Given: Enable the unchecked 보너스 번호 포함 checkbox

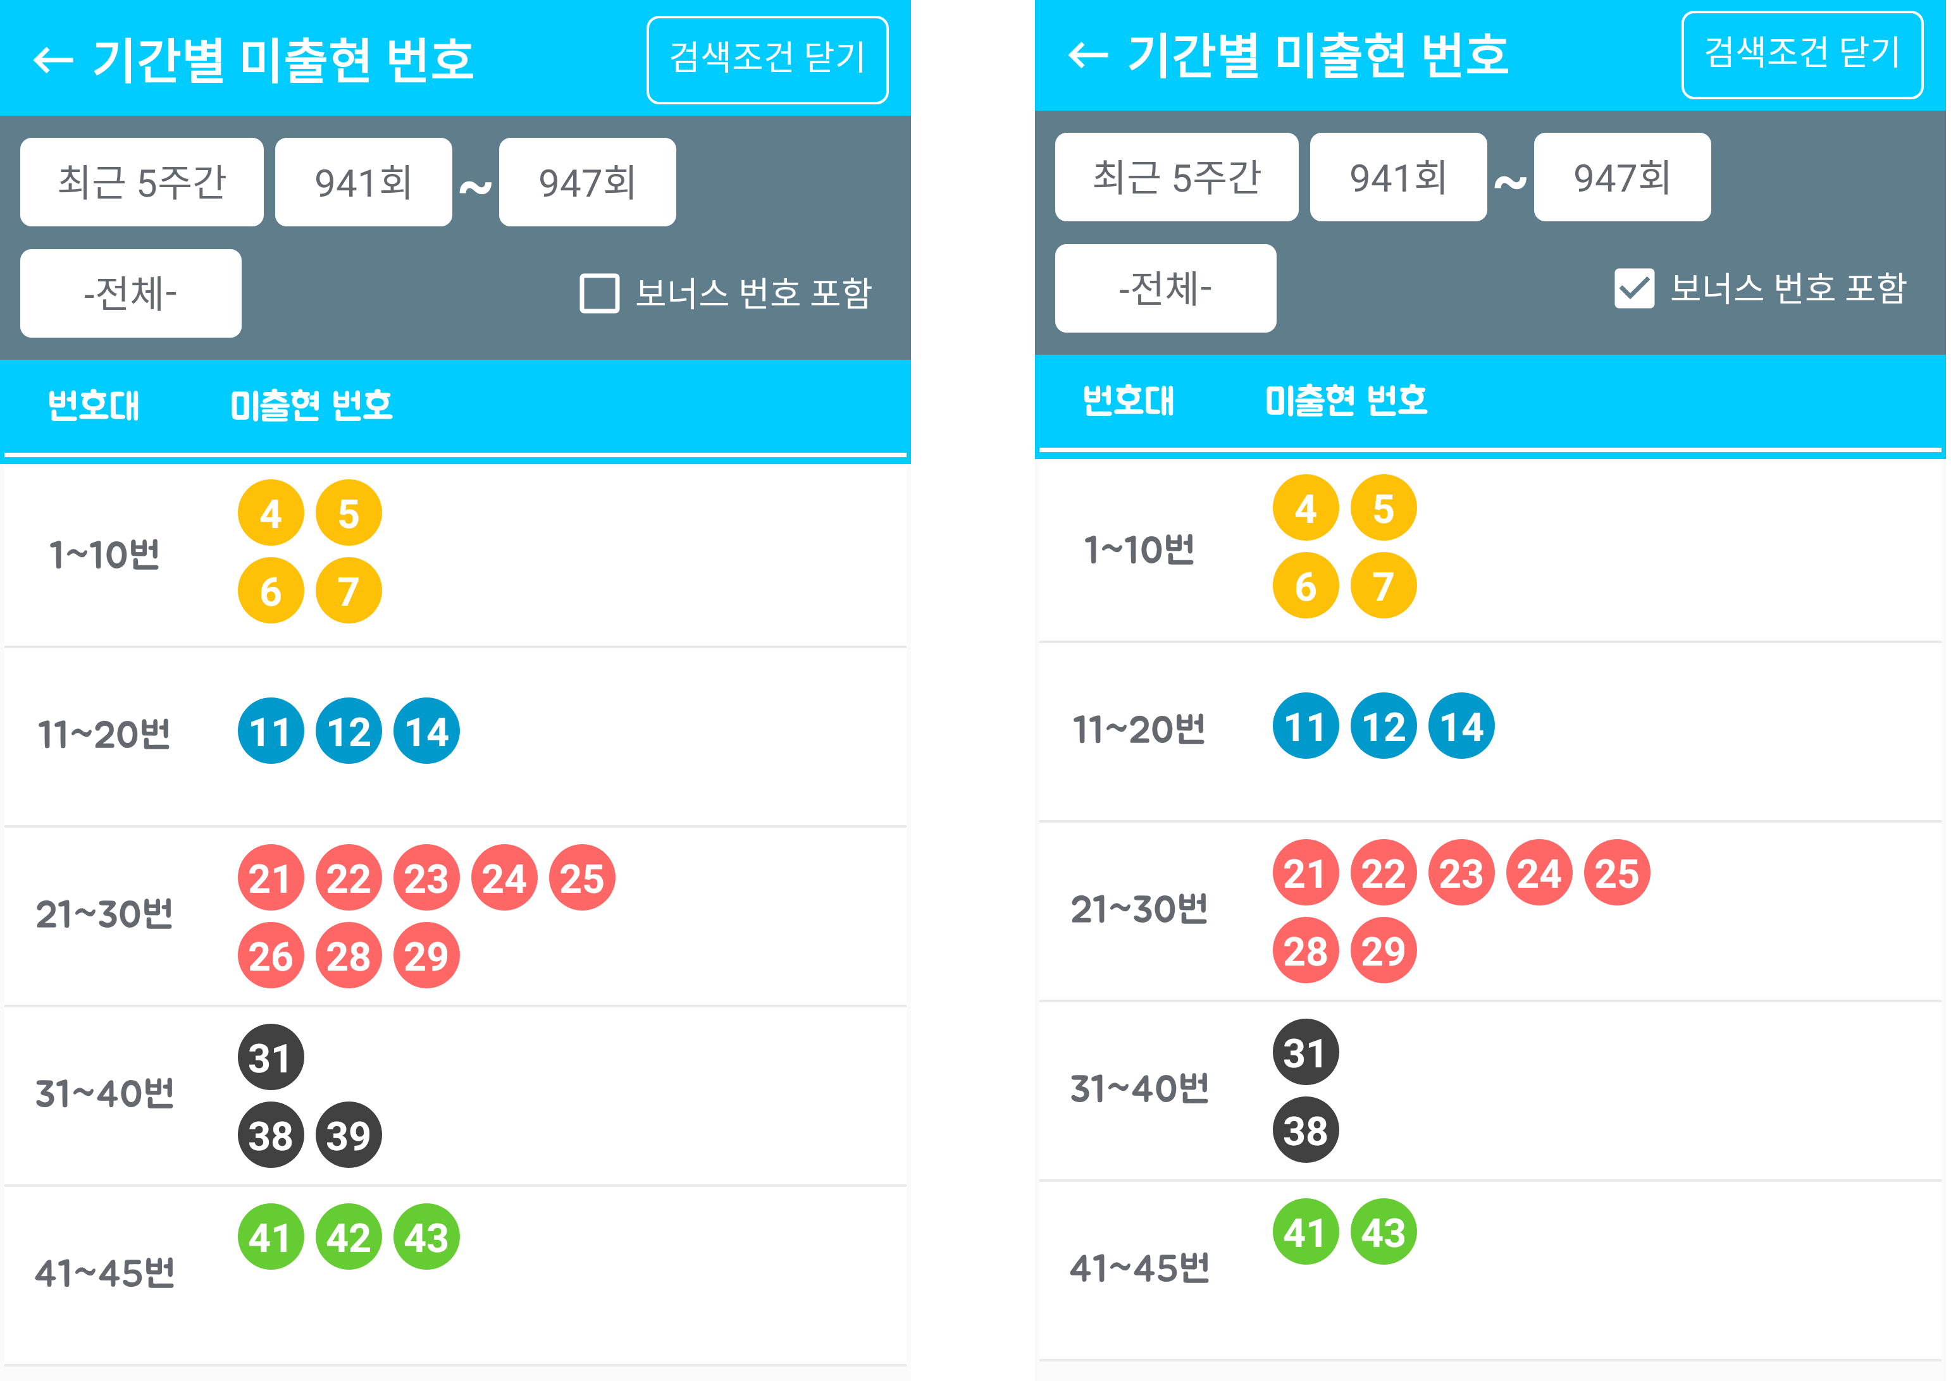Looking at the screenshot, I should click(x=600, y=293).
